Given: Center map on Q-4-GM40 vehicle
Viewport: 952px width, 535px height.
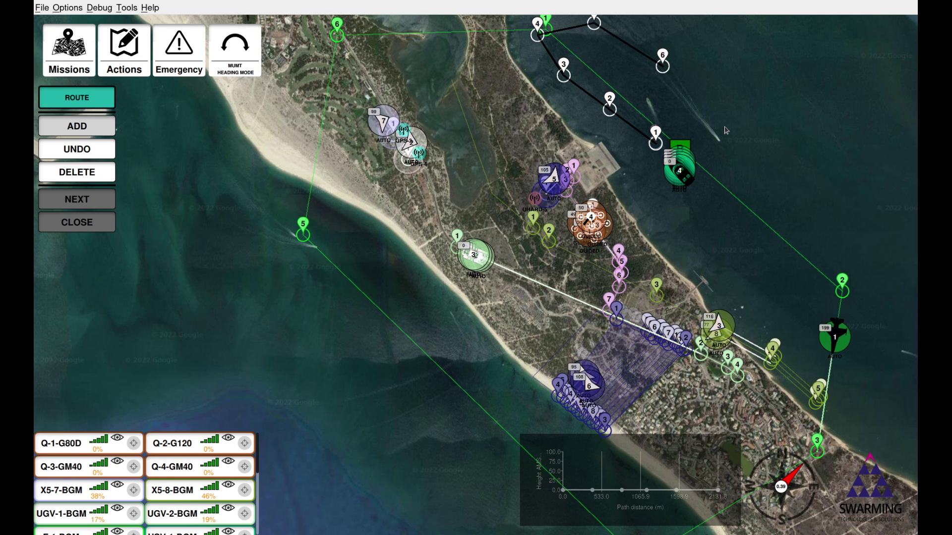Looking at the screenshot, I should point(244,467).
